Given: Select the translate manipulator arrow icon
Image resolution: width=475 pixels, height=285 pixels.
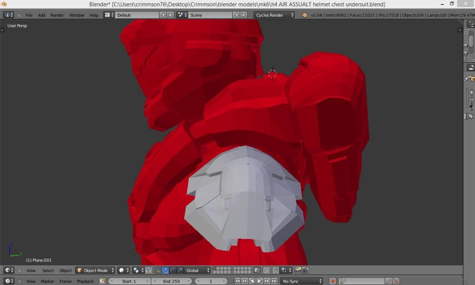Looking at the screenshot, I should 165,270.
